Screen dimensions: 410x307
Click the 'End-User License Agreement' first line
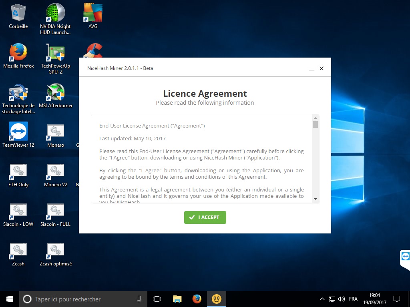pyautogui.click(x=152, y=126)
